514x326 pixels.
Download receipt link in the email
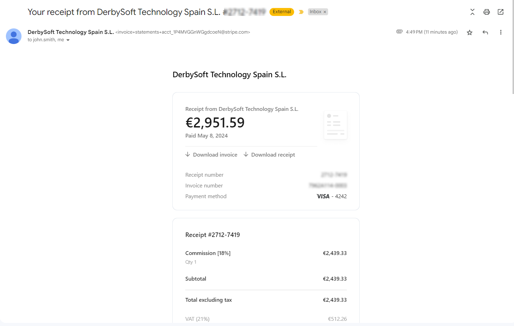click(269, 155)
